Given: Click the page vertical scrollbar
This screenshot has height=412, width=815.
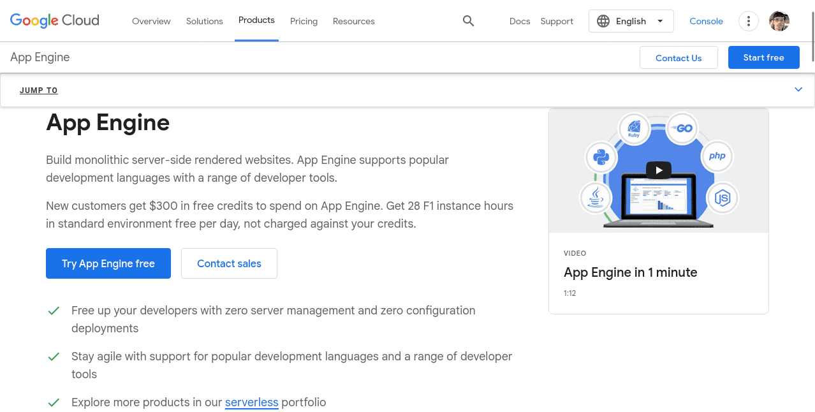Looking at the screenshot, I should pyautogui.click(x=812, y=38).
